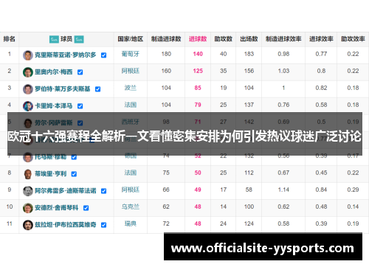Open 阿根廷 country link in 梅西's row
369x267 pixels.
pyautogui.click(x=131, y=71)
